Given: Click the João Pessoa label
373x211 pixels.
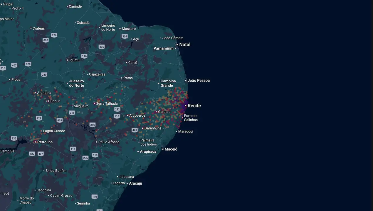Looking at the screenshot, I should pyautogui.click(x=199, y=81).
